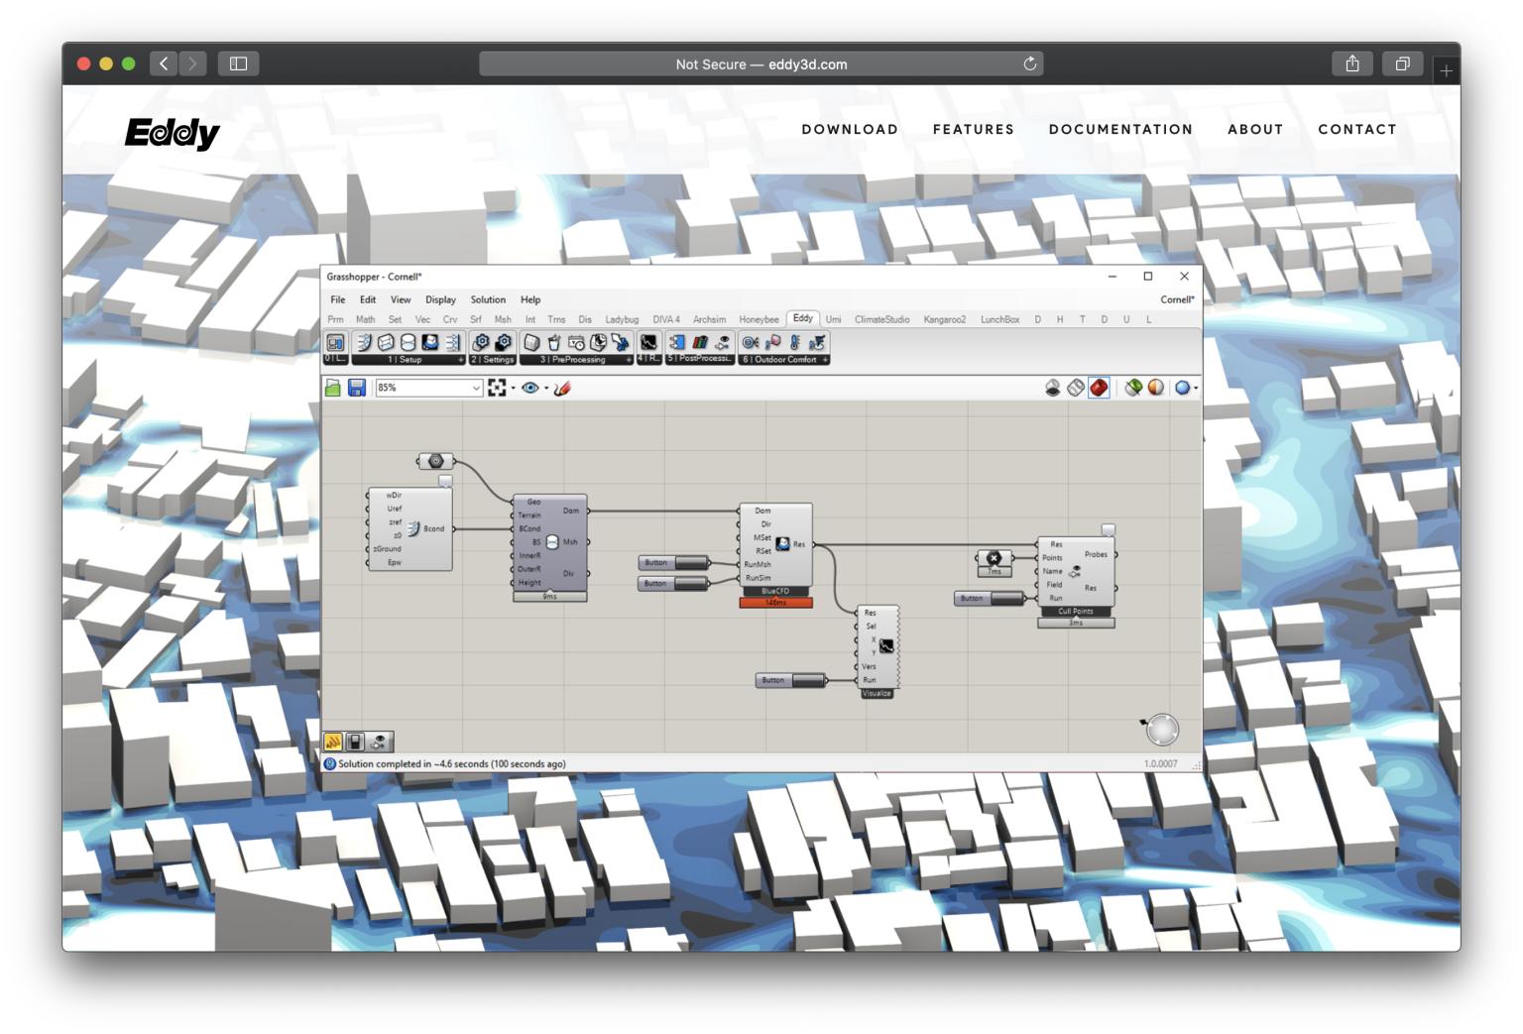1523x1034 pixels.
Task: Select the cylinder domain icon in Setup
Action: coord(408,342)
